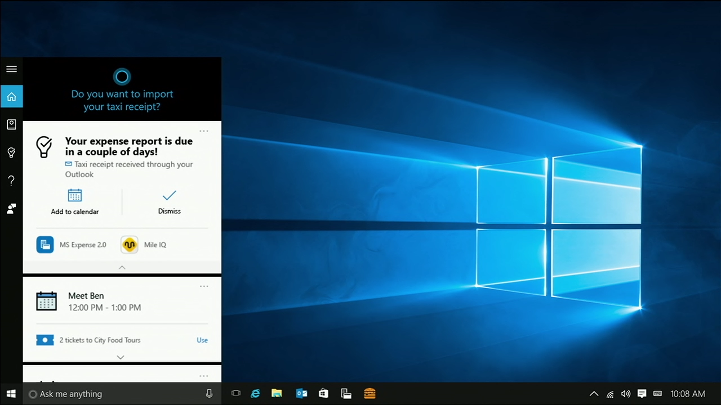Open Meet Ben card more options
This screenshot has width=721, height=405.
pyautogui.click(x=204, y=286)
